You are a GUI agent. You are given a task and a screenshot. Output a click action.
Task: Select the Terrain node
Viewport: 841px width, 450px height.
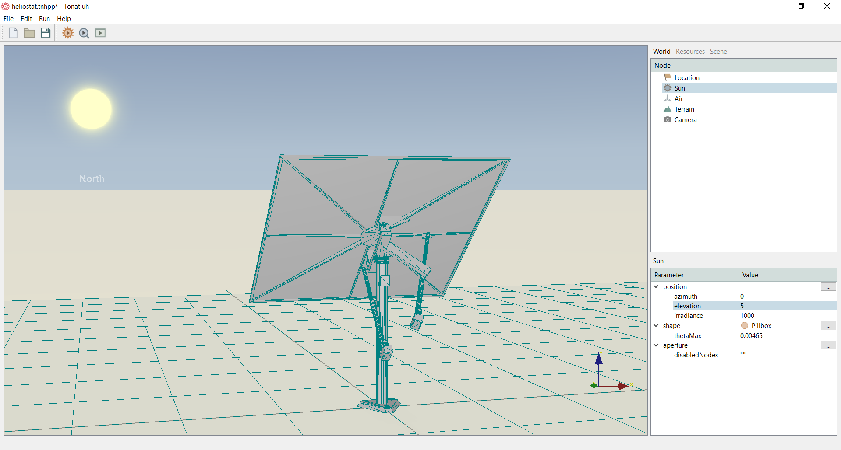(684, 109)
